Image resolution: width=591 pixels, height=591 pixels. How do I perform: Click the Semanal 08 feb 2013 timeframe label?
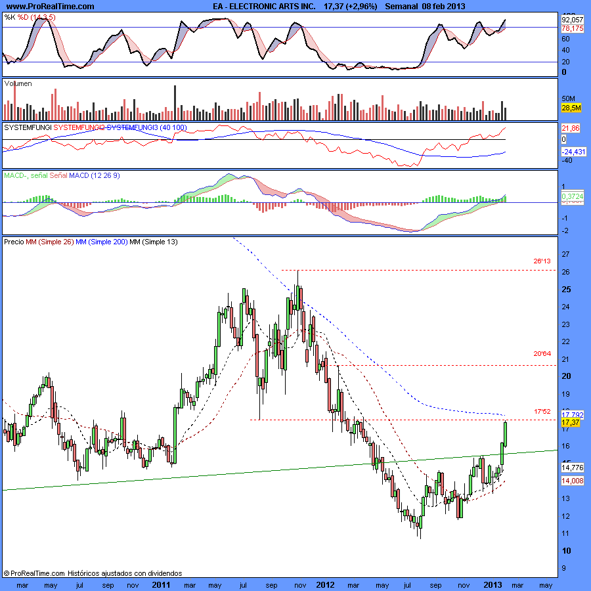pyautogui.click(x=425, y=7)
